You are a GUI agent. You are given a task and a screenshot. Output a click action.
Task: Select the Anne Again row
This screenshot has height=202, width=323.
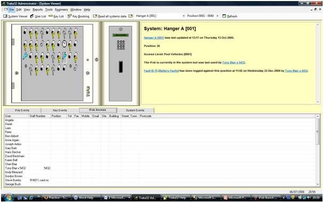click(160, 140)
